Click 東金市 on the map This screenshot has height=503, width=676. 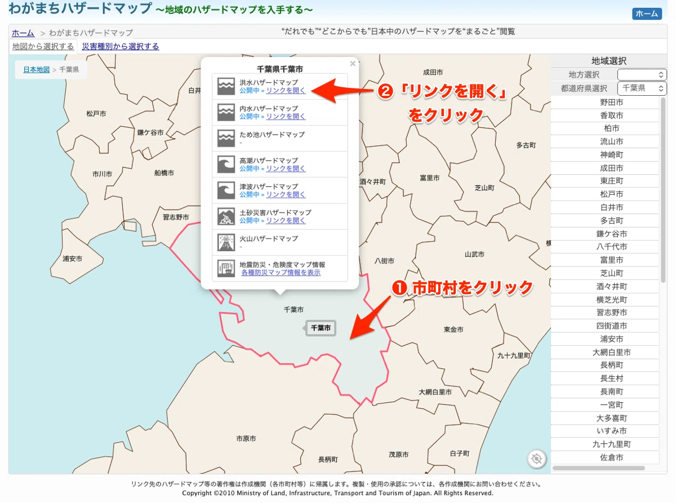453,329
